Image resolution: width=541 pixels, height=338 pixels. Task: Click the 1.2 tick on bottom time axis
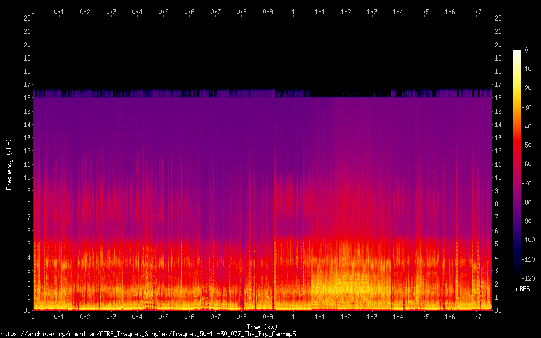[x=346, y=317]
